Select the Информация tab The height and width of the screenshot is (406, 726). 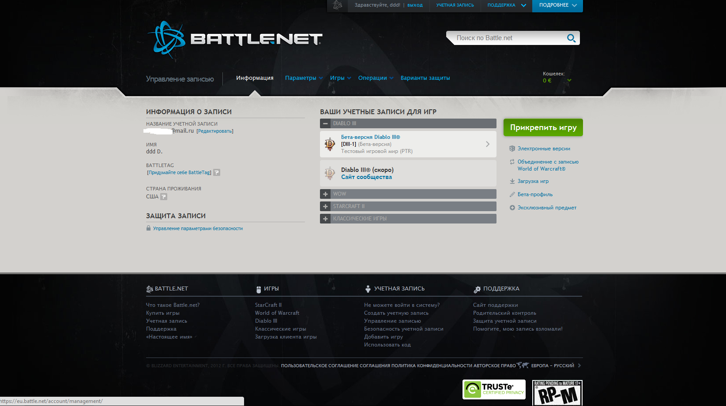coord(255,78)
